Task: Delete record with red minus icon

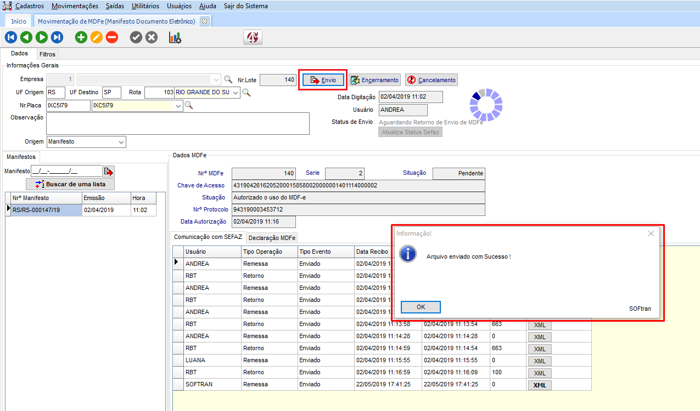Action: (x=112, y=37)
